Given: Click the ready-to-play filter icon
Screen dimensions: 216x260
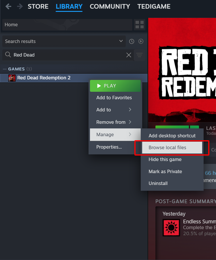Looking at the screenshot, I should click(x=141, y=41).
